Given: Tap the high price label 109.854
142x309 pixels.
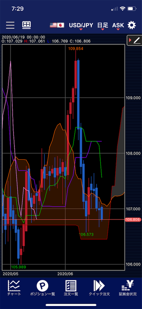Looking at the screenshot, I should coord(76,49).
